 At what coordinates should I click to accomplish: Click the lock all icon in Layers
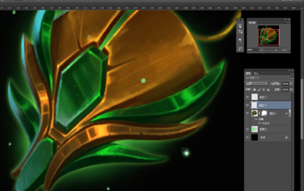point(268,89)
